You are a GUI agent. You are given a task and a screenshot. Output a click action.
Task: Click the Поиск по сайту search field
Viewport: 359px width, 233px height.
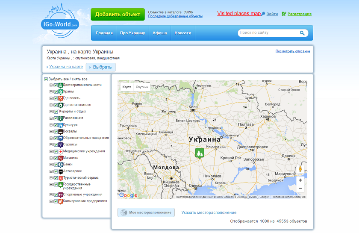[268, 33]
